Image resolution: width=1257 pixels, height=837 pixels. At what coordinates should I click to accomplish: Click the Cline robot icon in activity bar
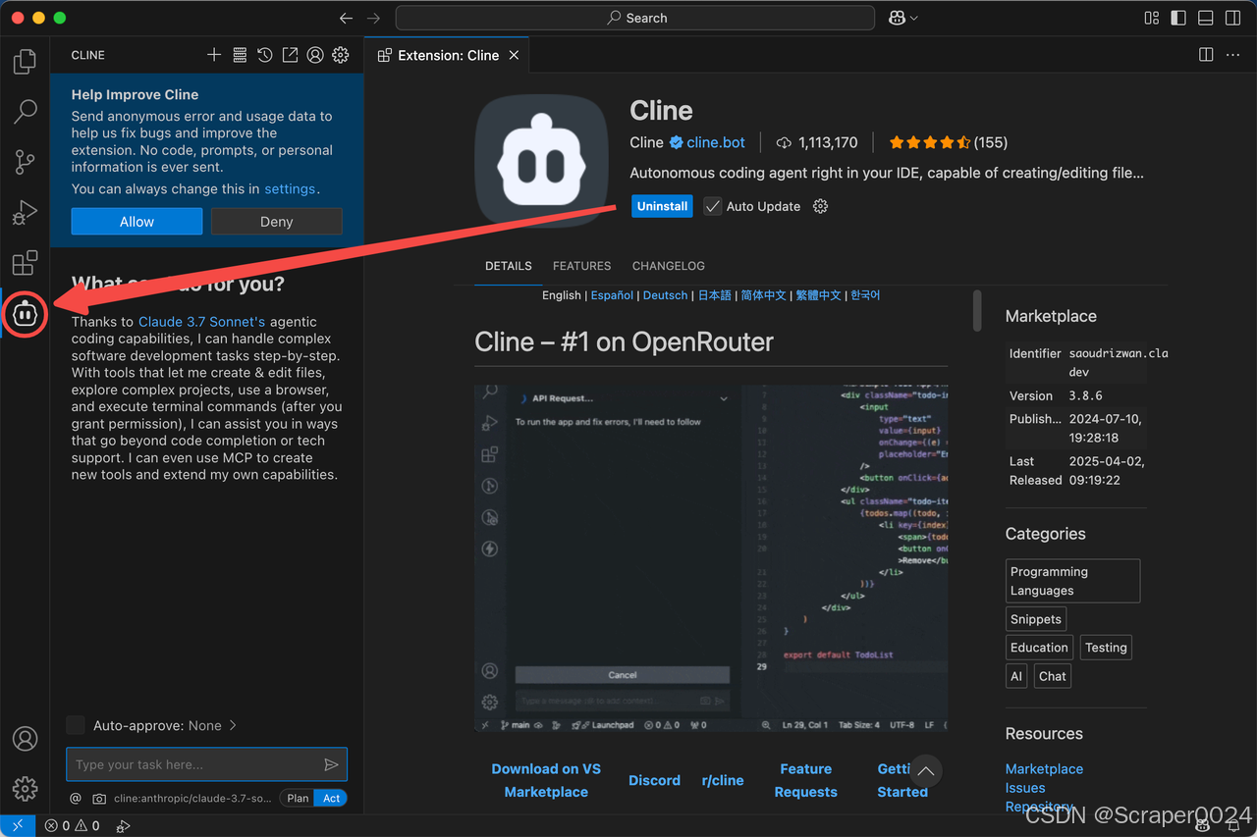pos(25,314)
